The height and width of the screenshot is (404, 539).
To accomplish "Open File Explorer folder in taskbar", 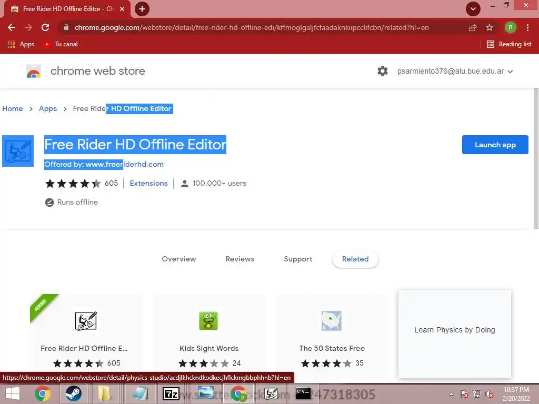I will (104, 393).
